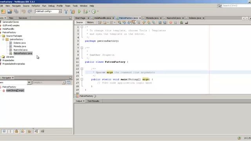The image size is (251, 141).
Task: Collapse the class Javadoc fold on line 7
Action: [82, 48]
